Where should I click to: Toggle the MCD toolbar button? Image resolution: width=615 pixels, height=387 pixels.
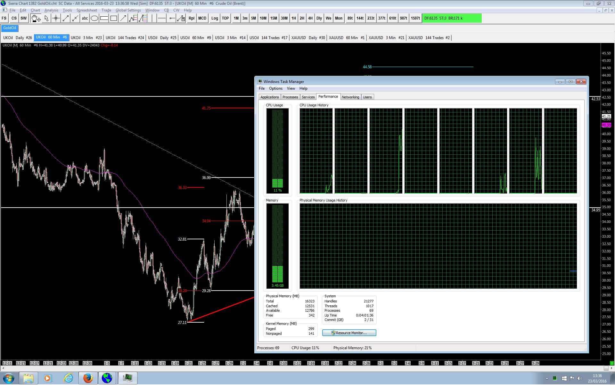pos(202,18)
